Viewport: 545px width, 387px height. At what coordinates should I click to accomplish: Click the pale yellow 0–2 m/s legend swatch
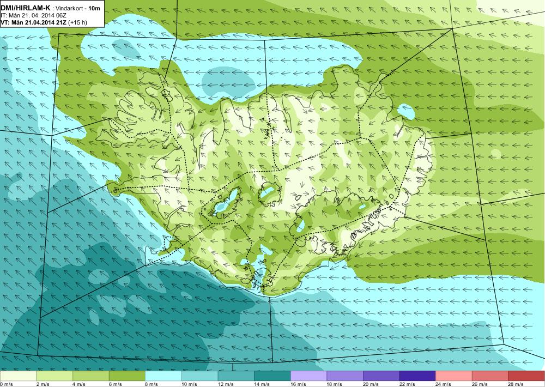18,376
